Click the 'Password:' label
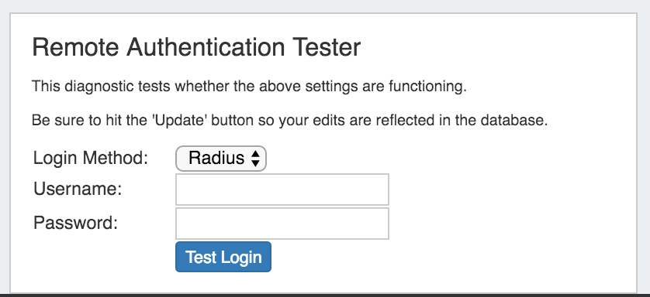 [76, 224]
